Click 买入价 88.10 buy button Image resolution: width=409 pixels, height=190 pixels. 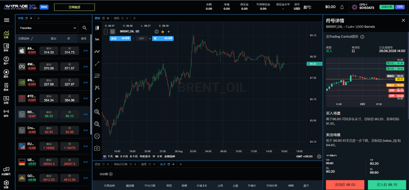coord(387,185)
